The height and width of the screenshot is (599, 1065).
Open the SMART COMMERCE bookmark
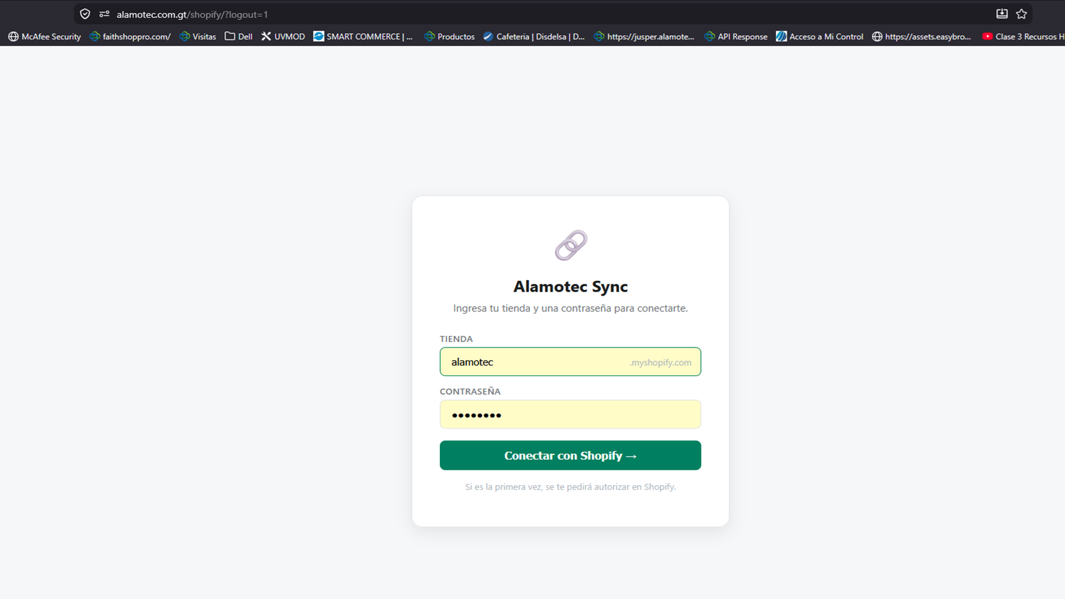click(363, 37)
